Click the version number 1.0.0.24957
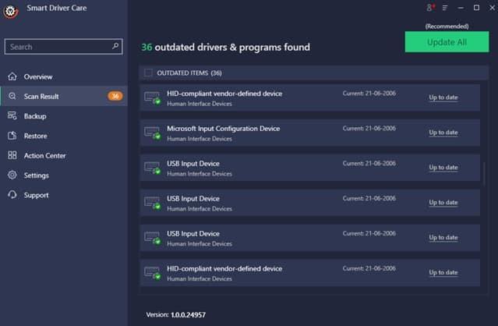Image resolution: width=498 pixels, height=326 pixels. coord(188,315)
